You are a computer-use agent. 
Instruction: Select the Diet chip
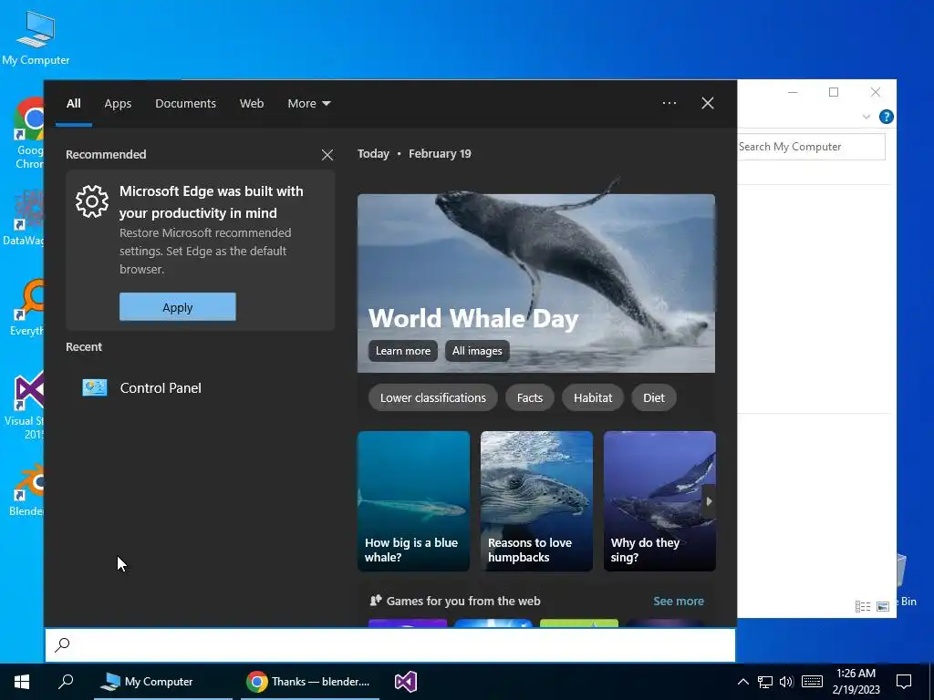click(653, 397)
